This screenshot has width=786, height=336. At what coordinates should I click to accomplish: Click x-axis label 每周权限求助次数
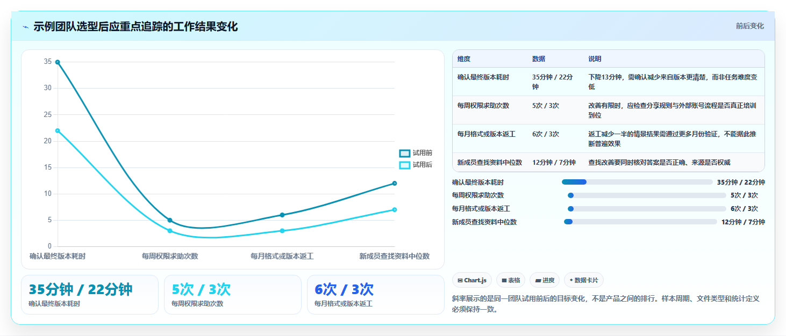(x=170, y=257)
